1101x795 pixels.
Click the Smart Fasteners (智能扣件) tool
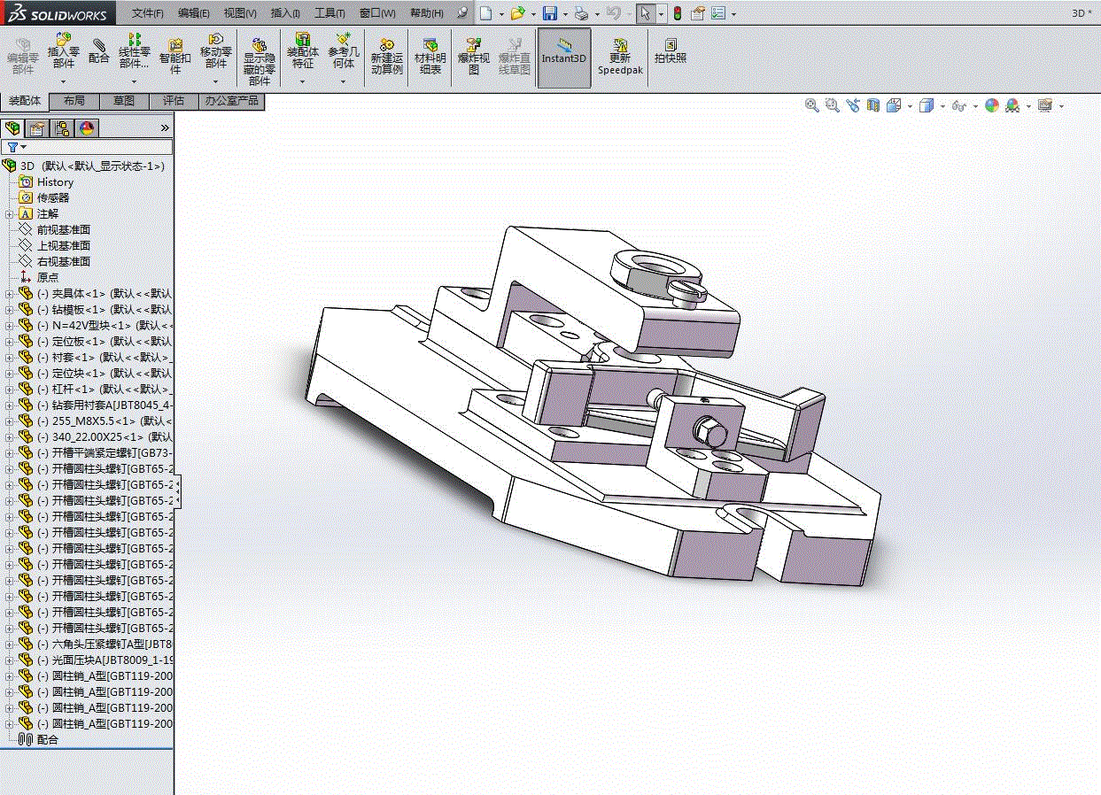tap(175, 55)
